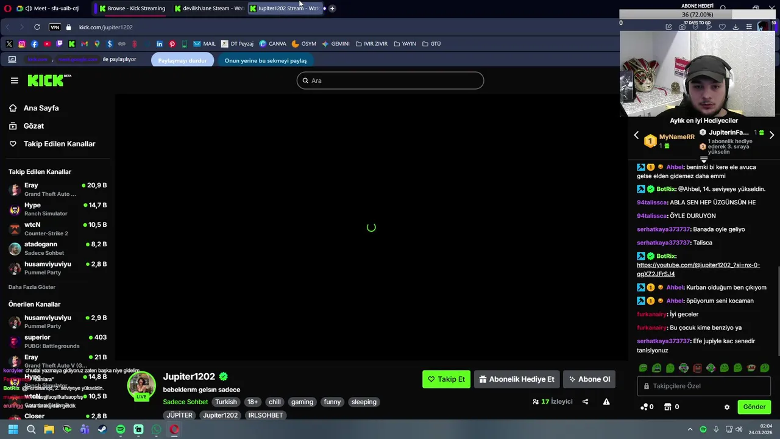The height and width of the screenshot is (439, 780).
Task: Open the LinkedIn bookmark
Action: (x=160, y=44)
